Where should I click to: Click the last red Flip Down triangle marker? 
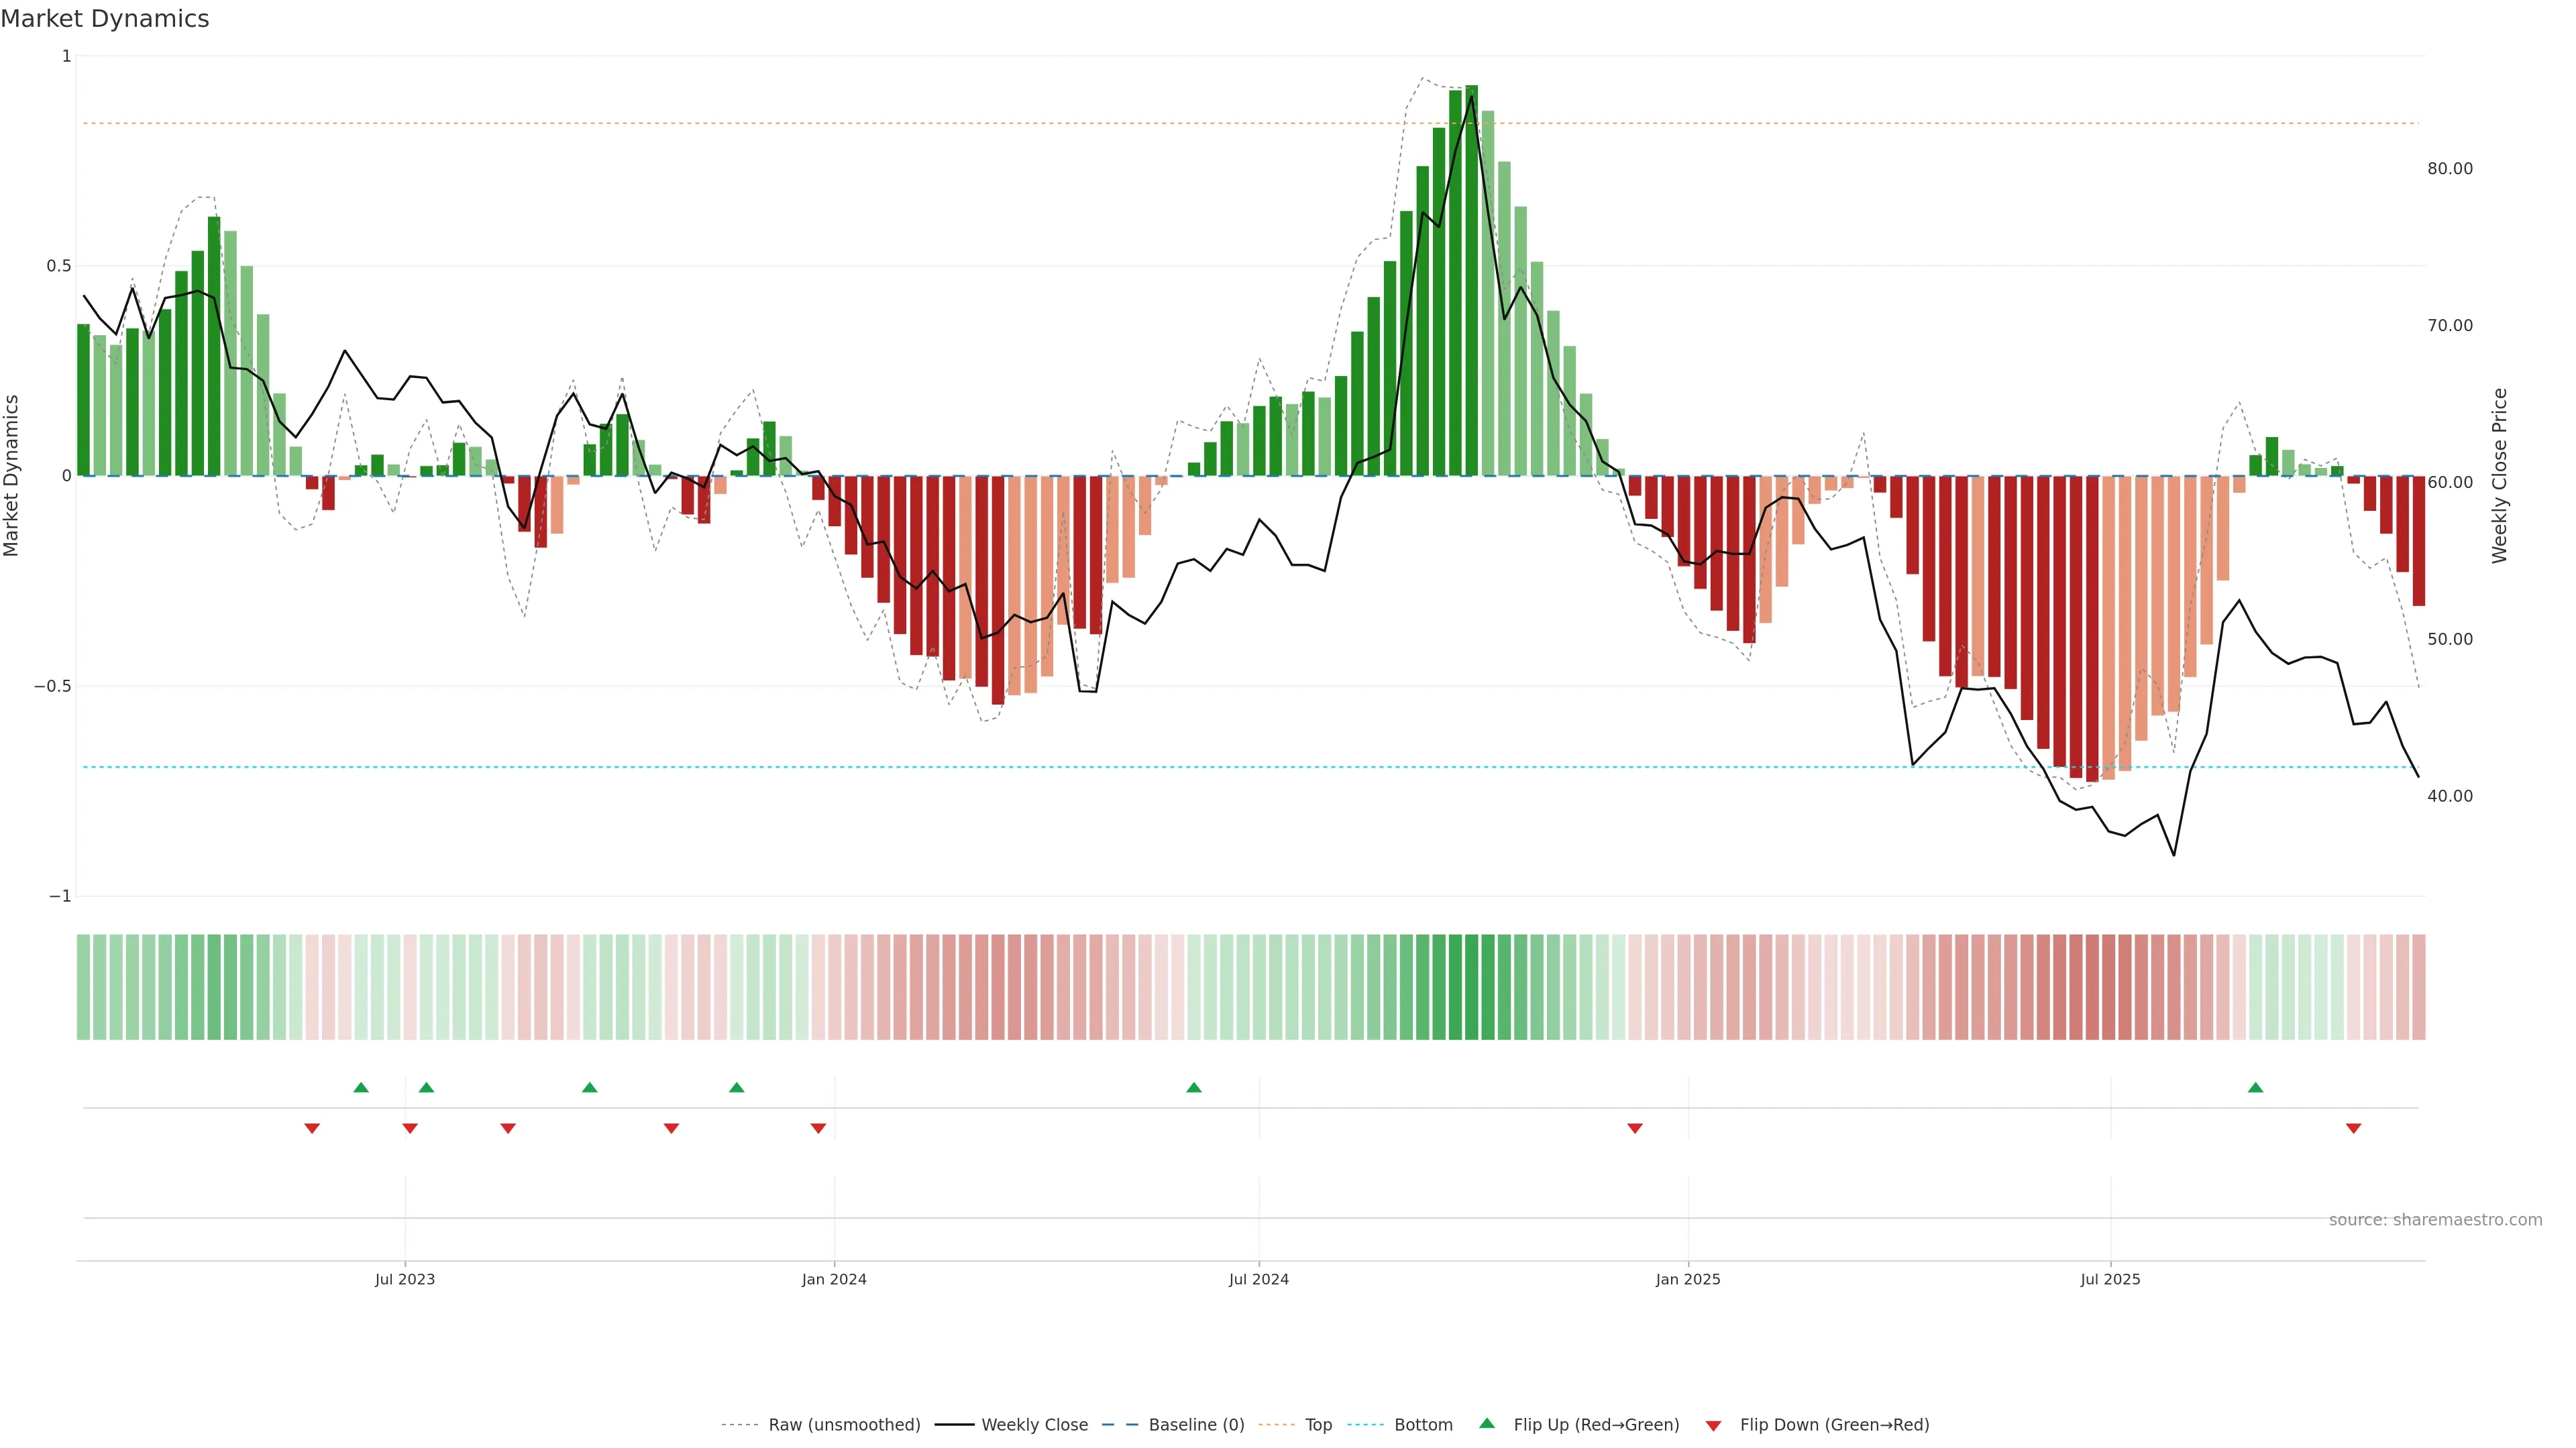(x=2353, y=1128)
